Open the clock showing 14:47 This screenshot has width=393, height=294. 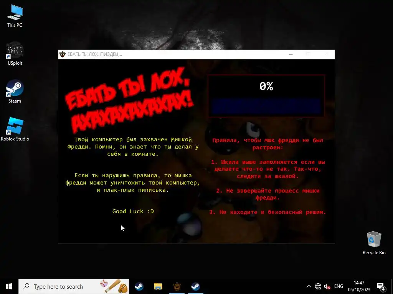pos(359,286)
